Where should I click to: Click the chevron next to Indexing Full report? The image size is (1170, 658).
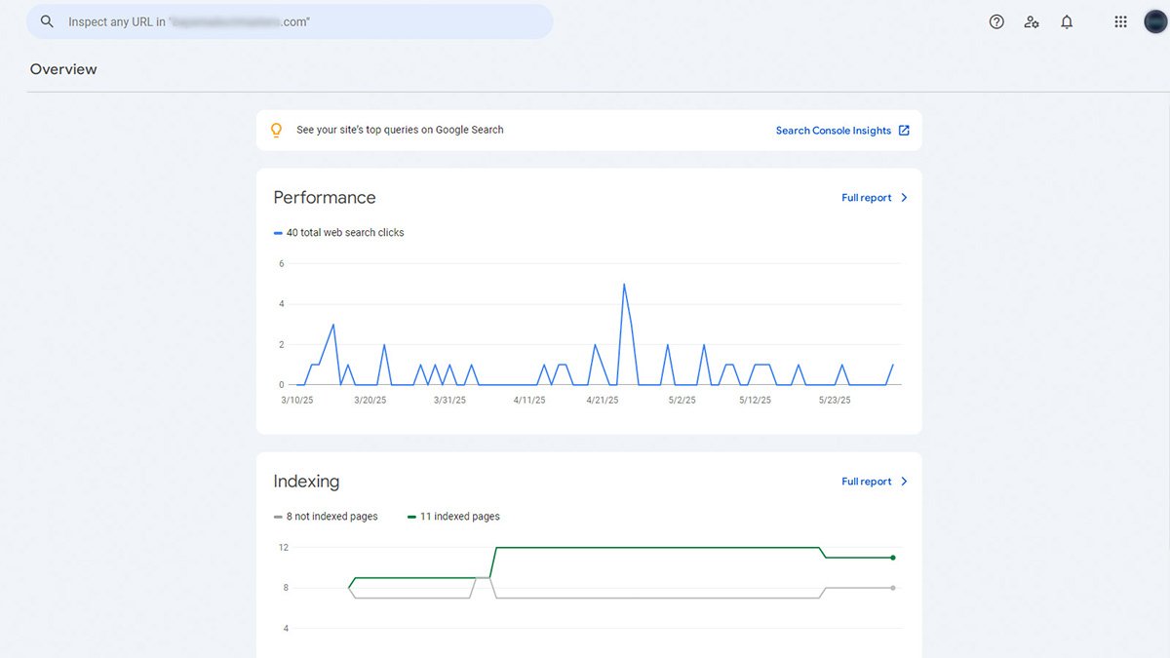(904, 482)
